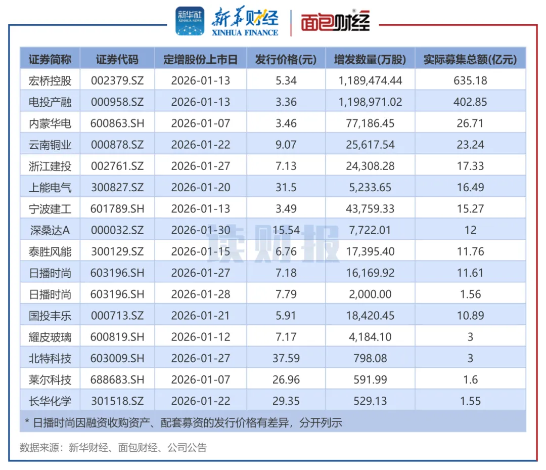Click issue price 31.5

click(286, 187)
